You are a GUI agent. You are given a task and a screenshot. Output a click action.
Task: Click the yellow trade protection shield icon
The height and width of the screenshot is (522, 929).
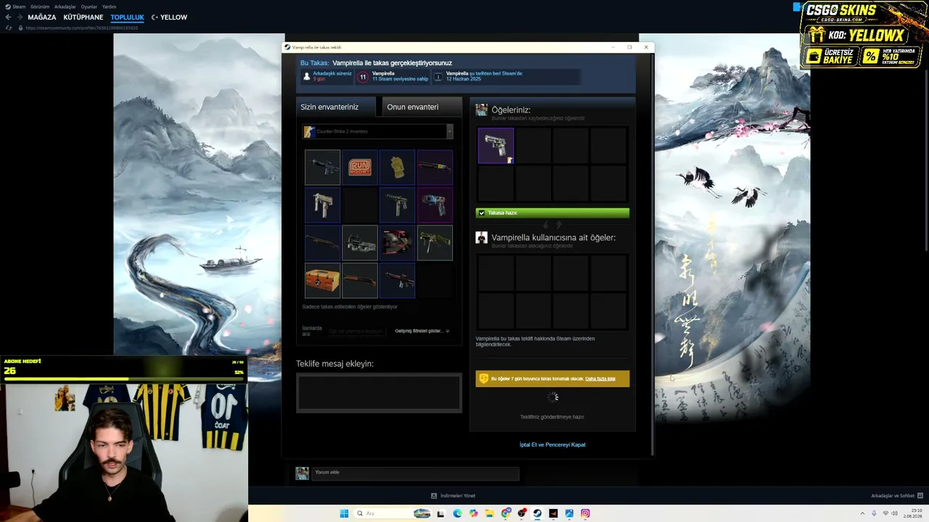coord(483,378)
